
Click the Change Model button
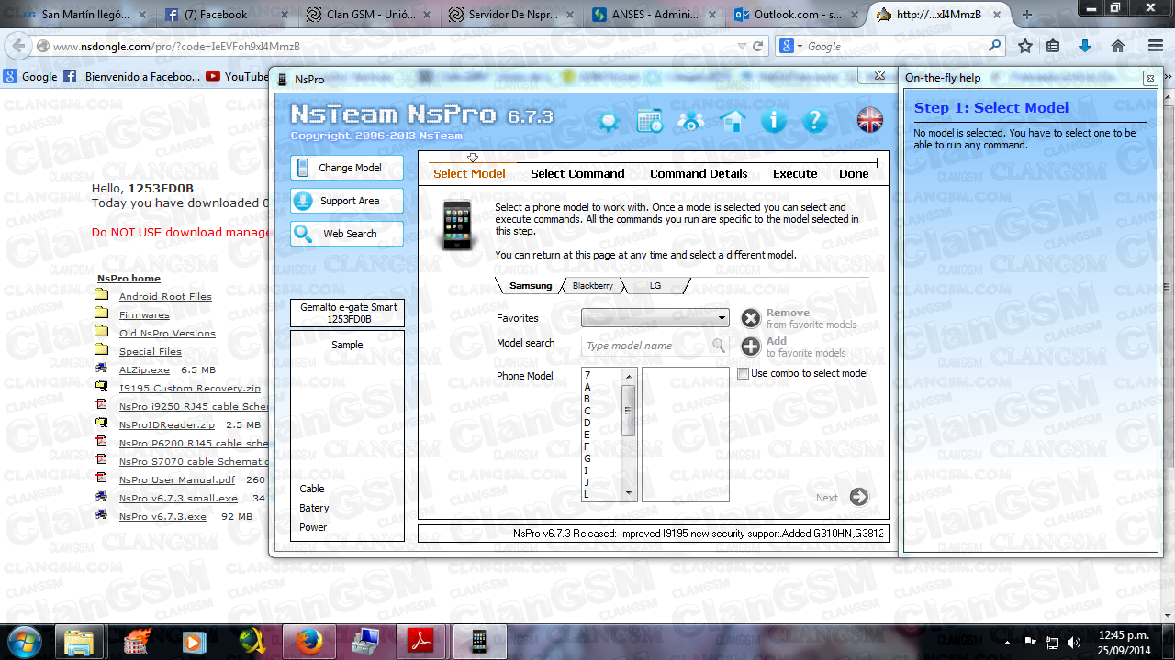pyautogui.click(x=347, y=168)
